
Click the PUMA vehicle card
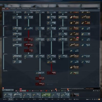pos(17,62)
